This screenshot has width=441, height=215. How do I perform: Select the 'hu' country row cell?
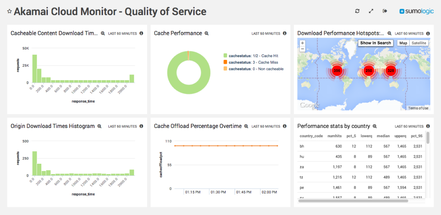click(x=302, y=156)
